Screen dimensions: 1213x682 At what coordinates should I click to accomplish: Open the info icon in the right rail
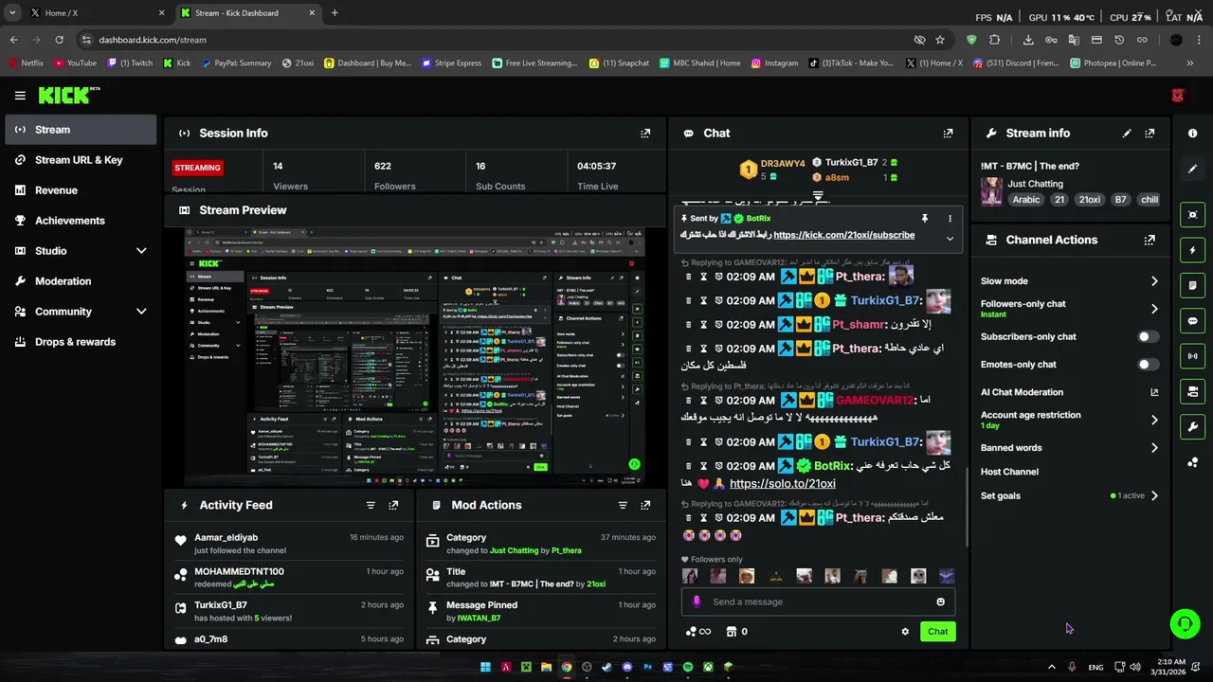pyautogui.click(x=1193, y=134)
